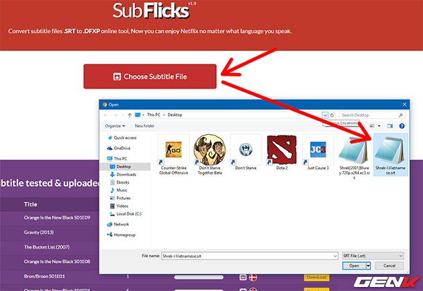Click the SubFlicks logo
The width and height of the screenshot is (423, 291).
tap(151, 11)
